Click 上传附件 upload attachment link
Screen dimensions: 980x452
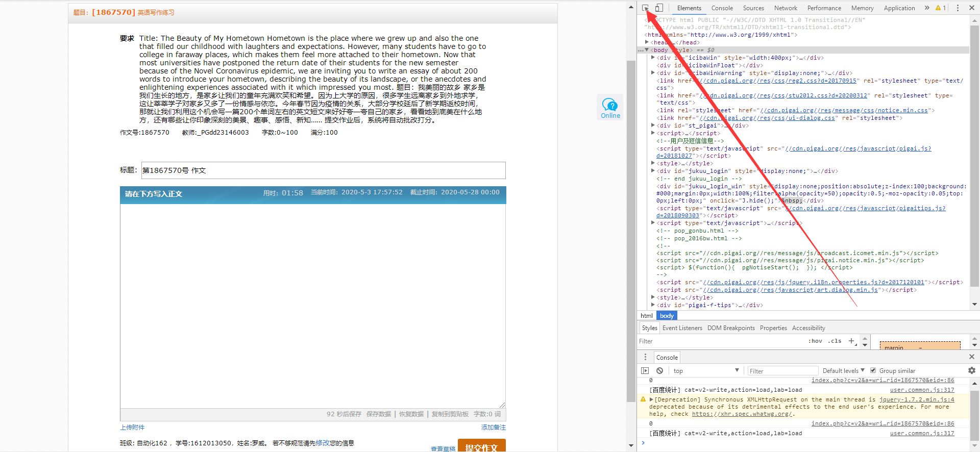(132, 428)
